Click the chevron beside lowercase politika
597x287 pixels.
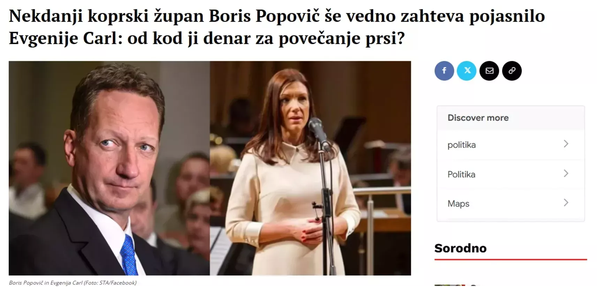pyautogui.click(x=566, y=144)
